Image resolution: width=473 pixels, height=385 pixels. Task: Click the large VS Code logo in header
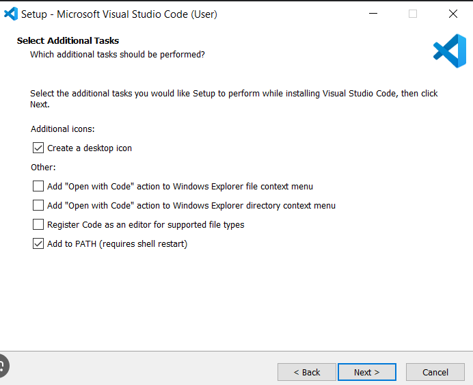pyautogui.click(x=450, y=51)
